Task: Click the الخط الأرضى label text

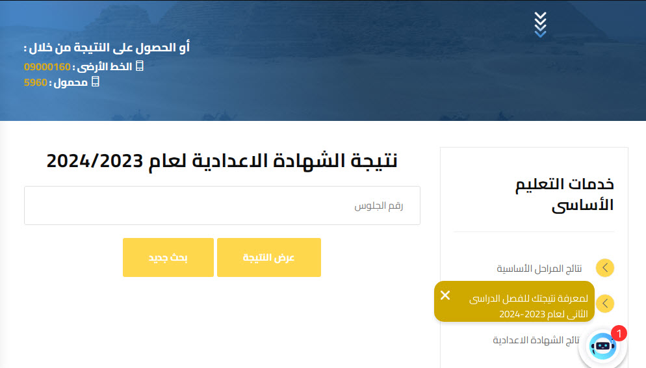Action: [x=105, y=66]
